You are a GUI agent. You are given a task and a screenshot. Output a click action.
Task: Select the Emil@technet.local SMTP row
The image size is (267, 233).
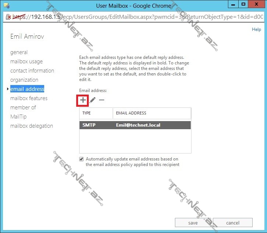coord(135,125)
